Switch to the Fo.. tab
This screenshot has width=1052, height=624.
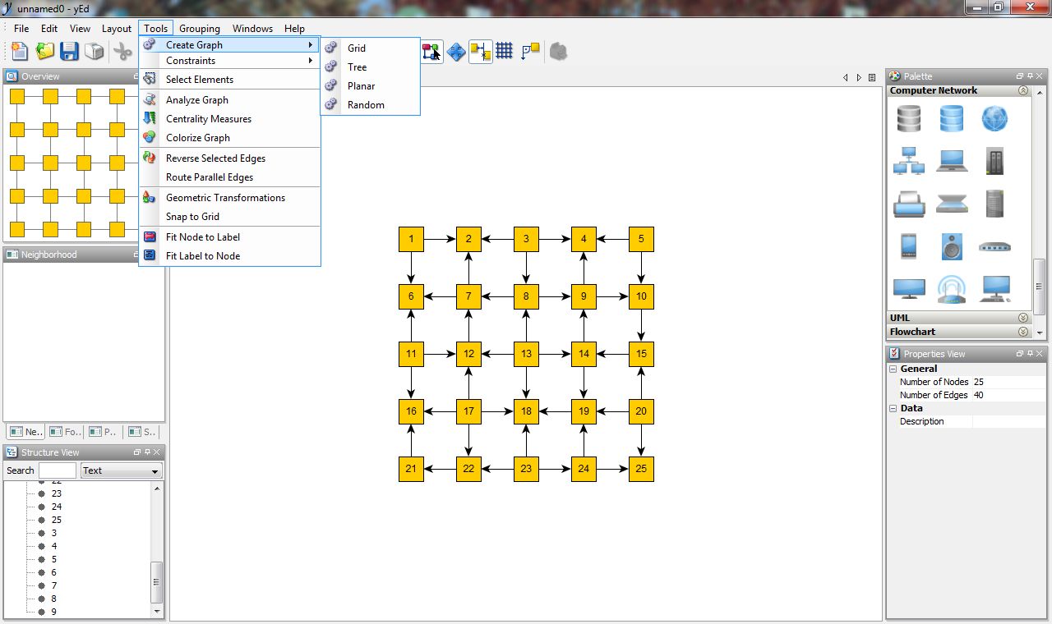(65, 431)
